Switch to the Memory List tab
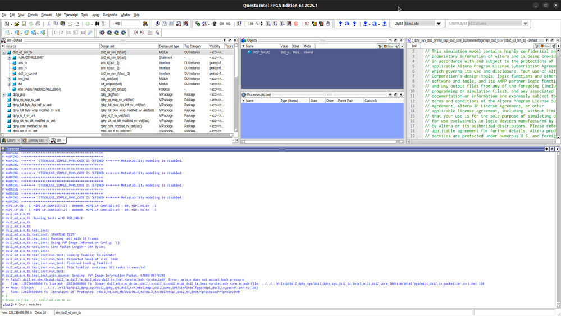Image resolution: width=561 pixels, height=316 pixels. 35,141
